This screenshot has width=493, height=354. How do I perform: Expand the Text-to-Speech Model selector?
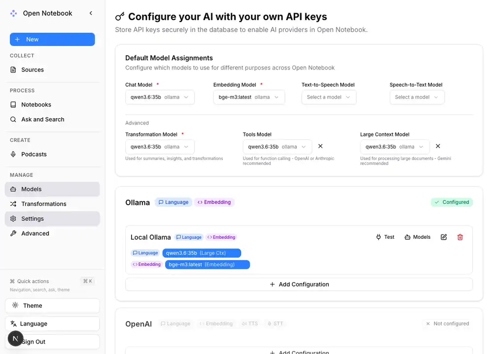tap(328, 97)
